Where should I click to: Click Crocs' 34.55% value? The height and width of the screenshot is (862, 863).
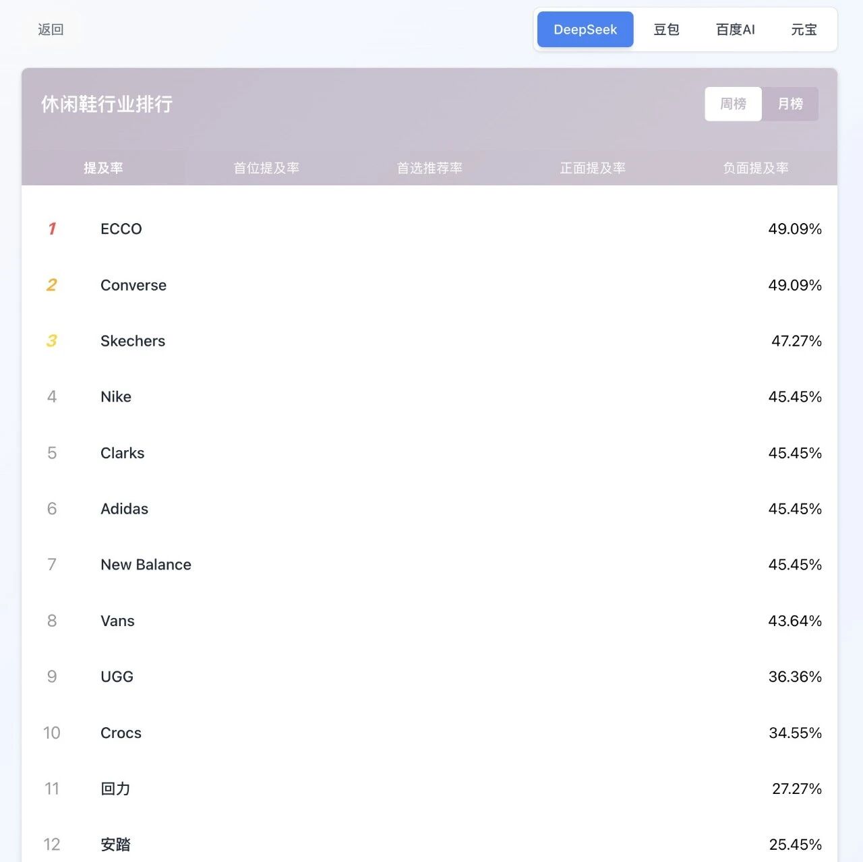[x=795, y=733]
